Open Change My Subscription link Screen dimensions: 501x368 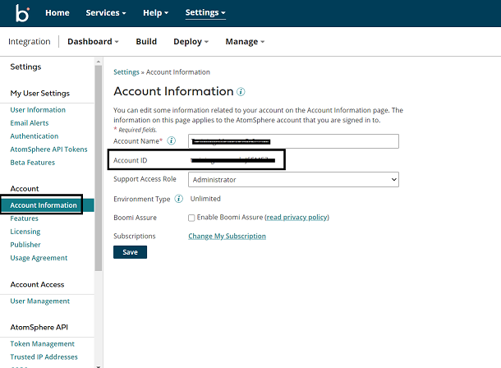click(227, 237)
